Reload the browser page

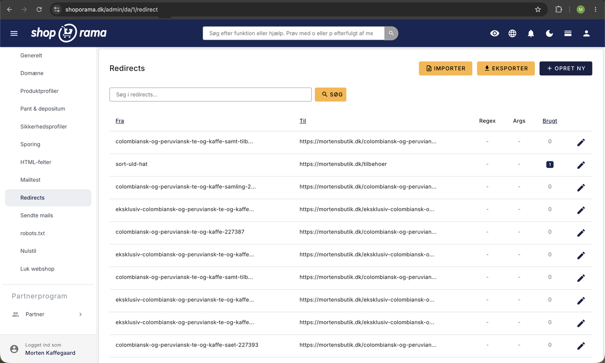(39, 9)
